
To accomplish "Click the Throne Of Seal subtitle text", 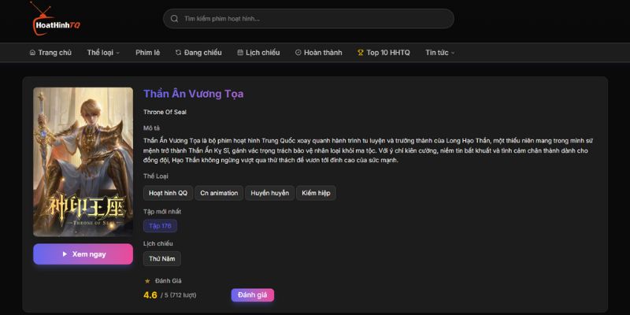I will [x=165, y=112].
